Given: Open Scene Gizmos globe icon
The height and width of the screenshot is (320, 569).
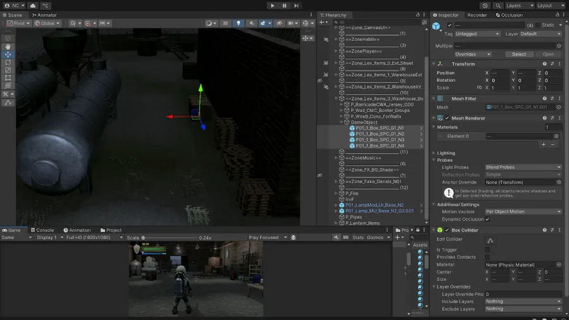Looking at the screenshot, I should [307, 23].
